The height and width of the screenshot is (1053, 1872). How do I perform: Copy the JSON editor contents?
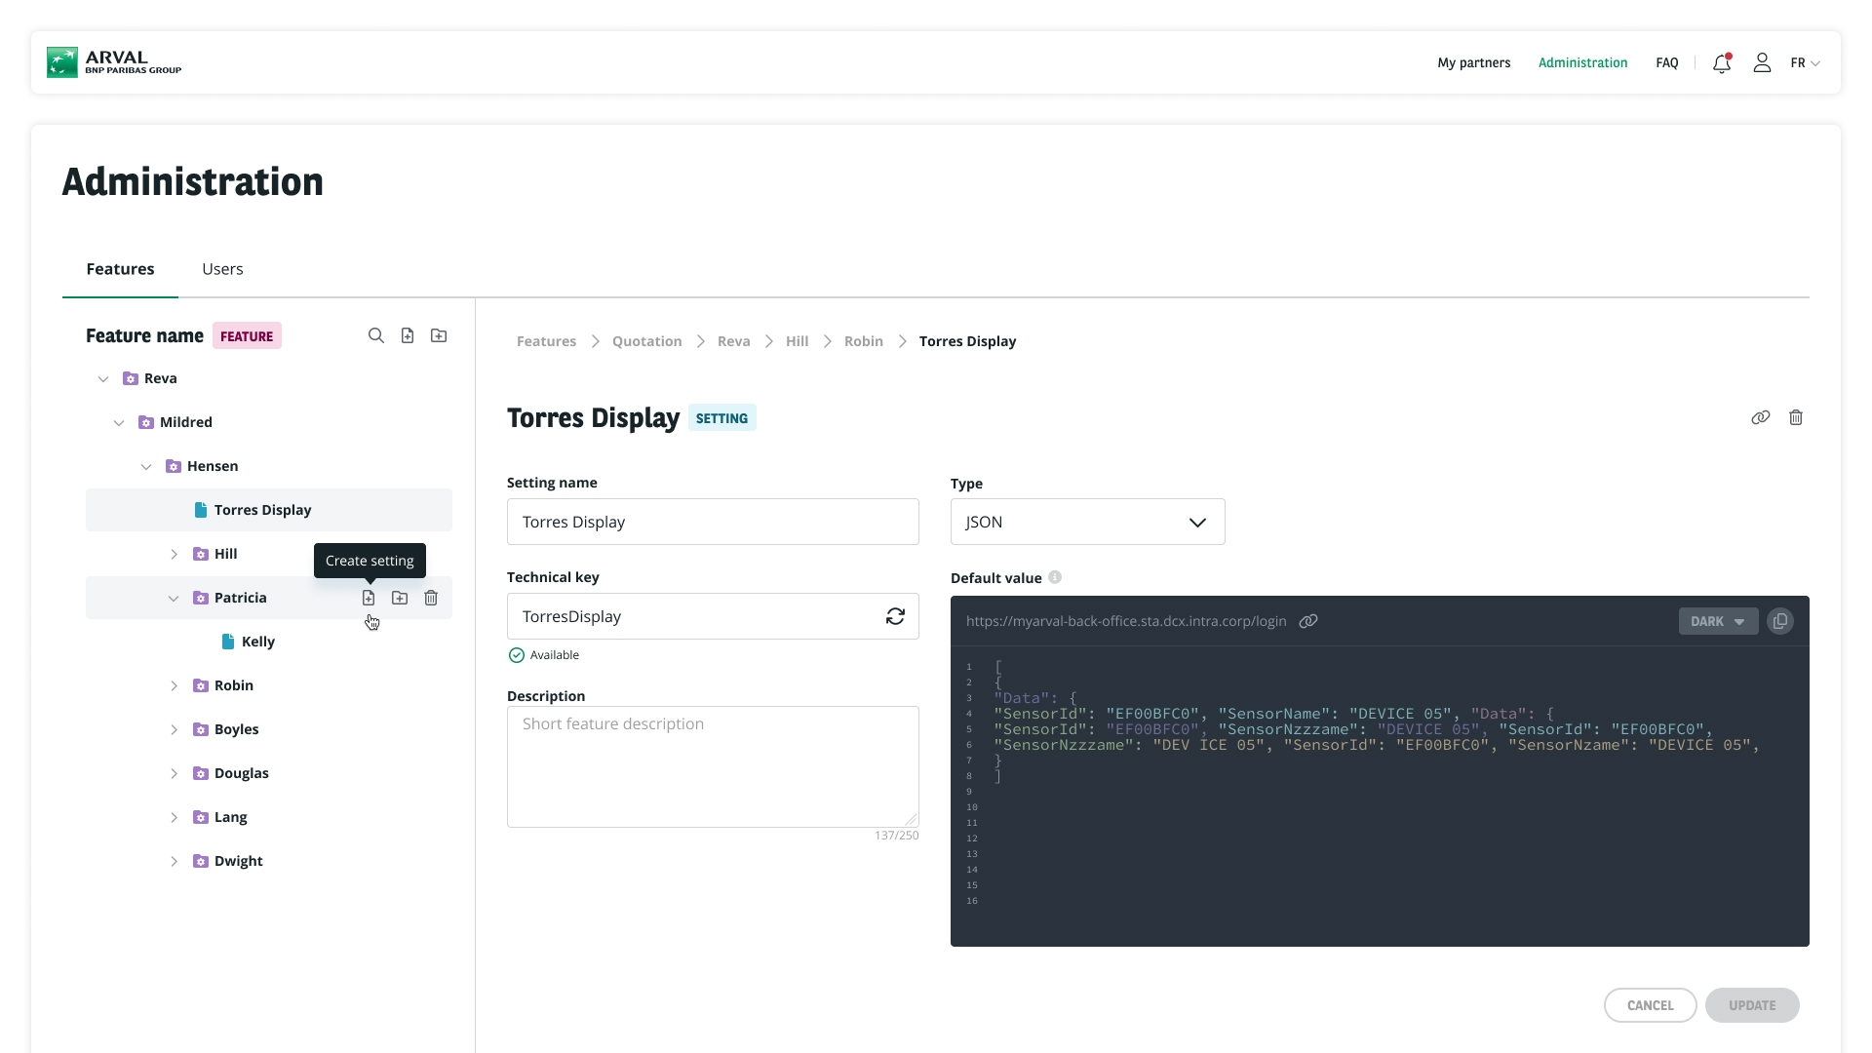1780,621
